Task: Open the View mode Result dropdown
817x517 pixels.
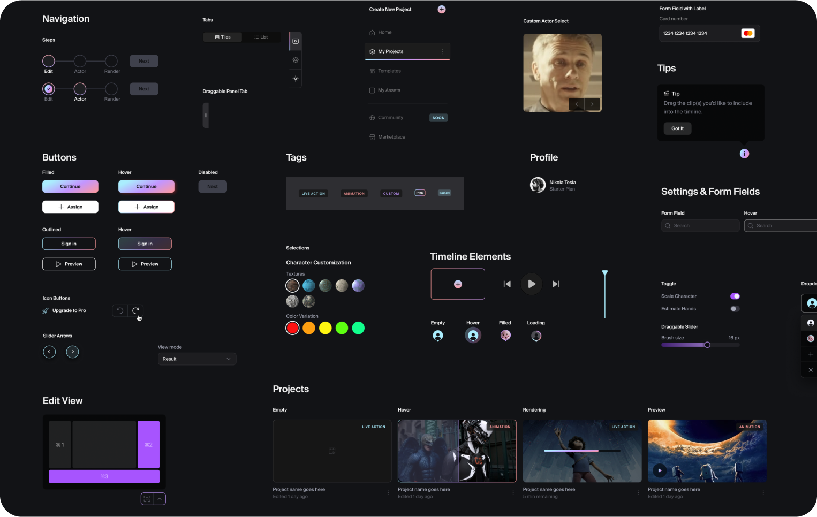Action: coord(196,359)
